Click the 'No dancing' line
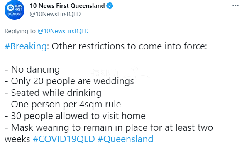242x151 pixels. pyautogui.click(x=32, y=70)
